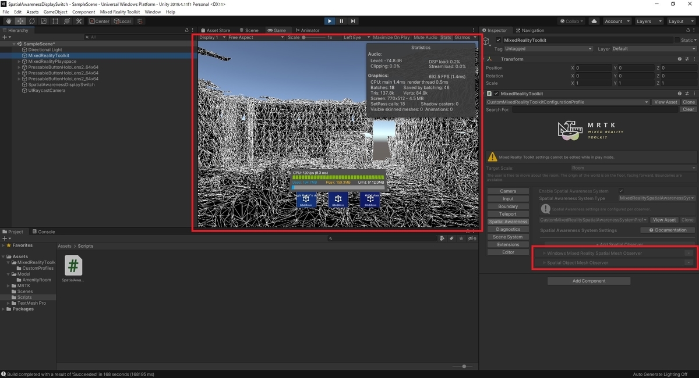Open the File menu
This screenshot has height=378, width=699.
coord(6,12)
